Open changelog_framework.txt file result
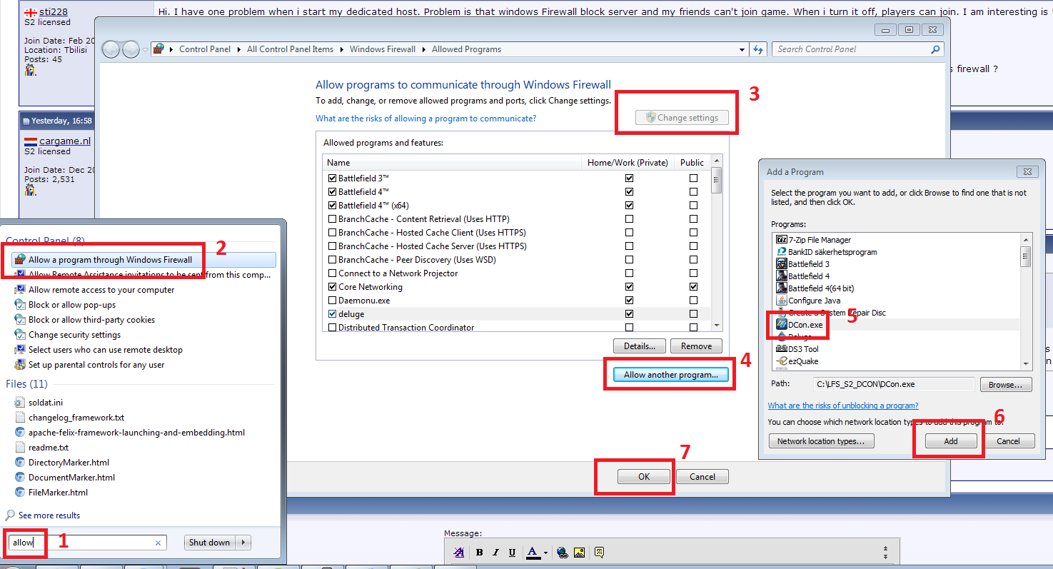The image size is (1053, 569). coord(76,418)
